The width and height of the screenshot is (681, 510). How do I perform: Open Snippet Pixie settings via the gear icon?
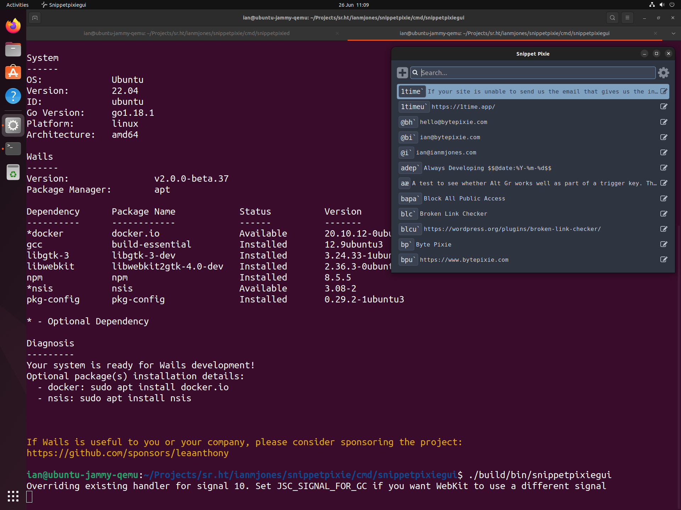tap(663, 73)
